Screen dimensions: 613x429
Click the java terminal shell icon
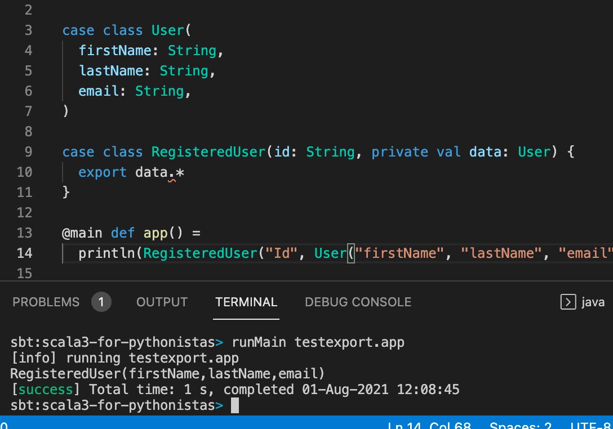coord(568,302)
